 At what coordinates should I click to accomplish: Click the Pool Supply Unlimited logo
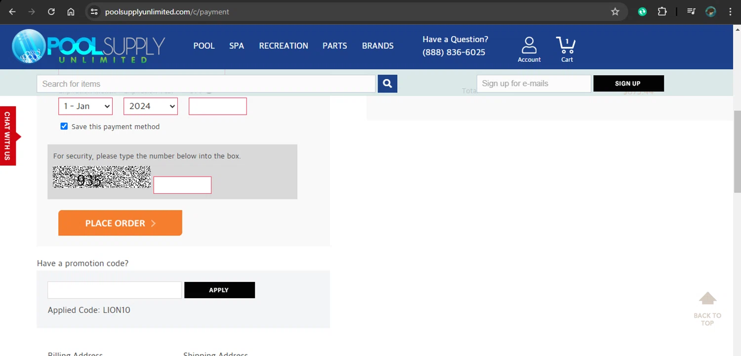pyautogui.click(x=88, y=46)
